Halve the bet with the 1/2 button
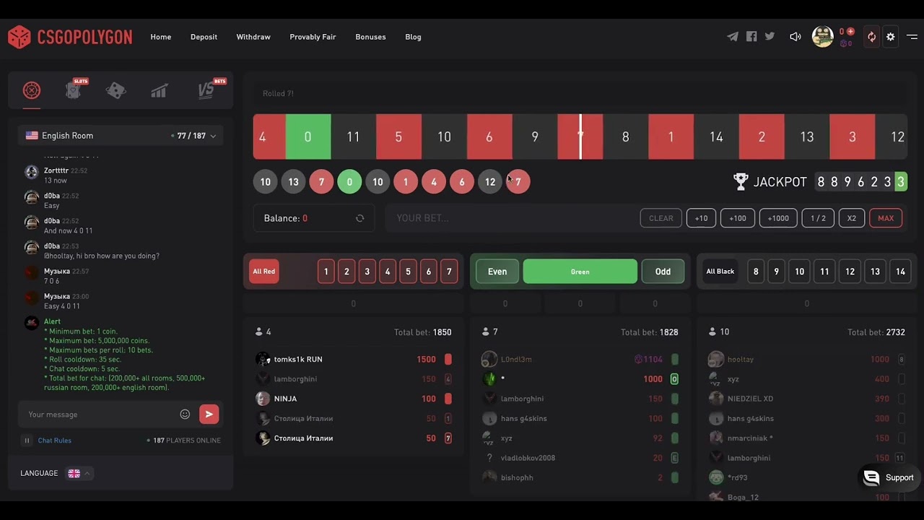 (x=818, y=218)
